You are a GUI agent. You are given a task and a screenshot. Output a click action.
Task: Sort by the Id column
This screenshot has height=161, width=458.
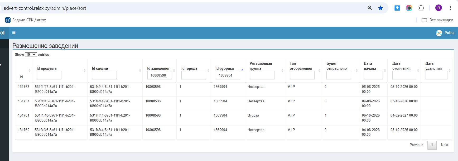[29, 71]
